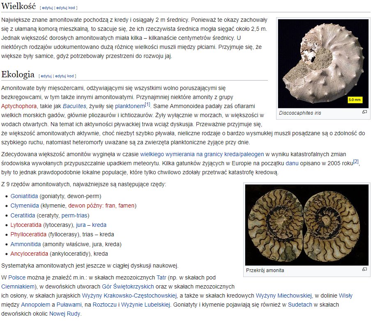This screenshot has width=373, height=321.
Task: Open the Goniatitida list link
Action: click(24, 196)
